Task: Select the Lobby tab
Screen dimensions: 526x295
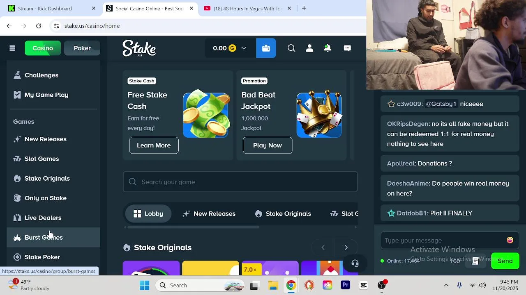Action: (148, 213)
